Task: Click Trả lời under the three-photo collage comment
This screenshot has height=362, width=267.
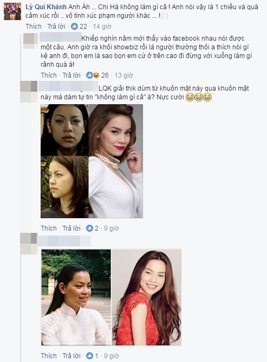Action: [71, 228]
